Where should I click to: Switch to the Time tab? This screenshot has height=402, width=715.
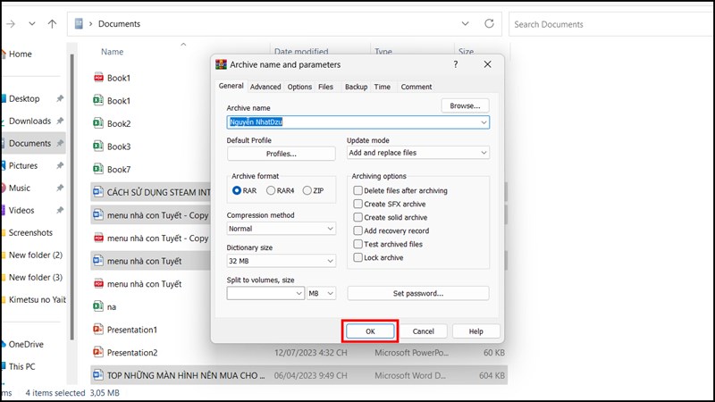(x=383, y=87)
